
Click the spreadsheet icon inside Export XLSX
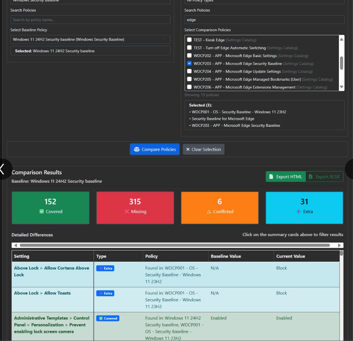tap(310, 176)
